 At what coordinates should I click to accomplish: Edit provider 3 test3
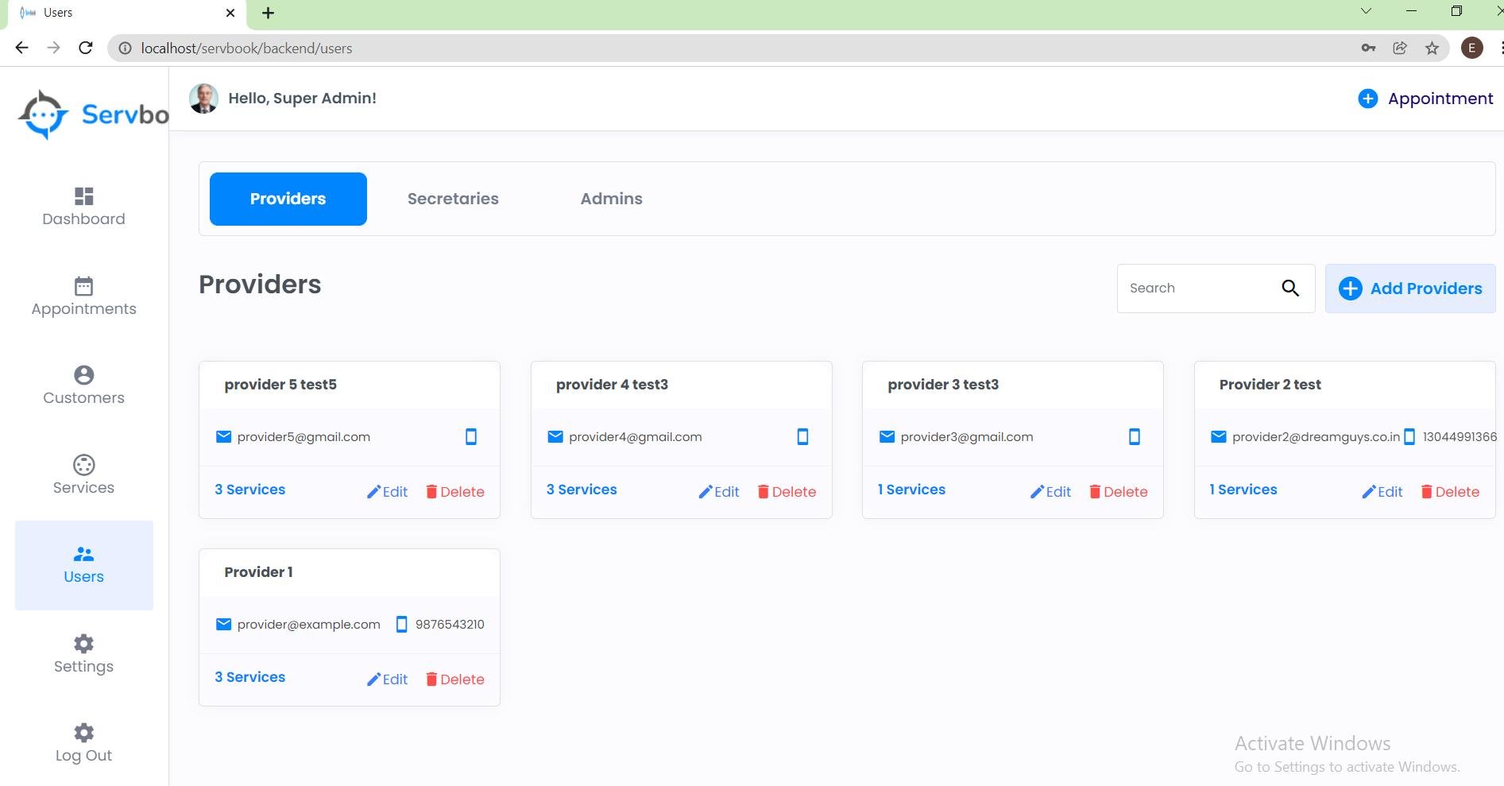pos(1050,492)
